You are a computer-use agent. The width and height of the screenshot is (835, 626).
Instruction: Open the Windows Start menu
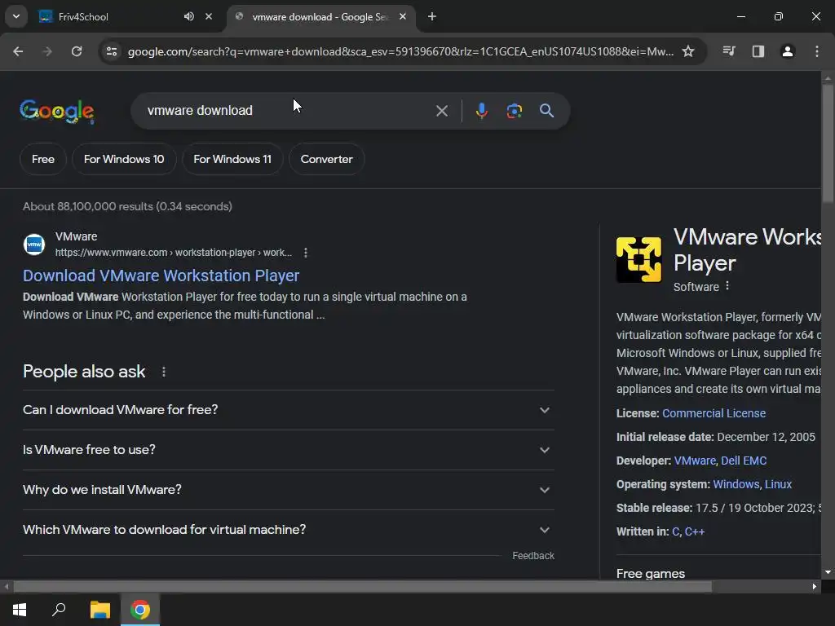(20, 610)
